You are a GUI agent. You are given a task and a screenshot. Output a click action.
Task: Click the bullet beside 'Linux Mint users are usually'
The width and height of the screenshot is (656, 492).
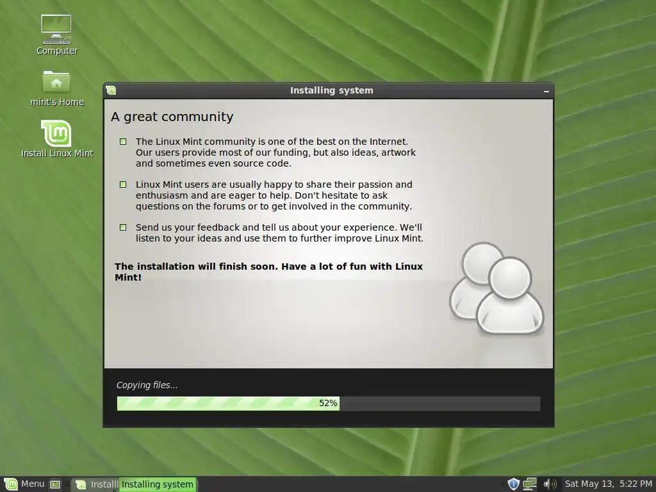tap(123, 184)
